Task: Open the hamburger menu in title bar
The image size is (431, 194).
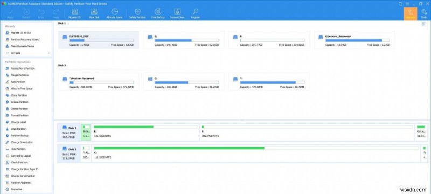Action: point(407,4)
